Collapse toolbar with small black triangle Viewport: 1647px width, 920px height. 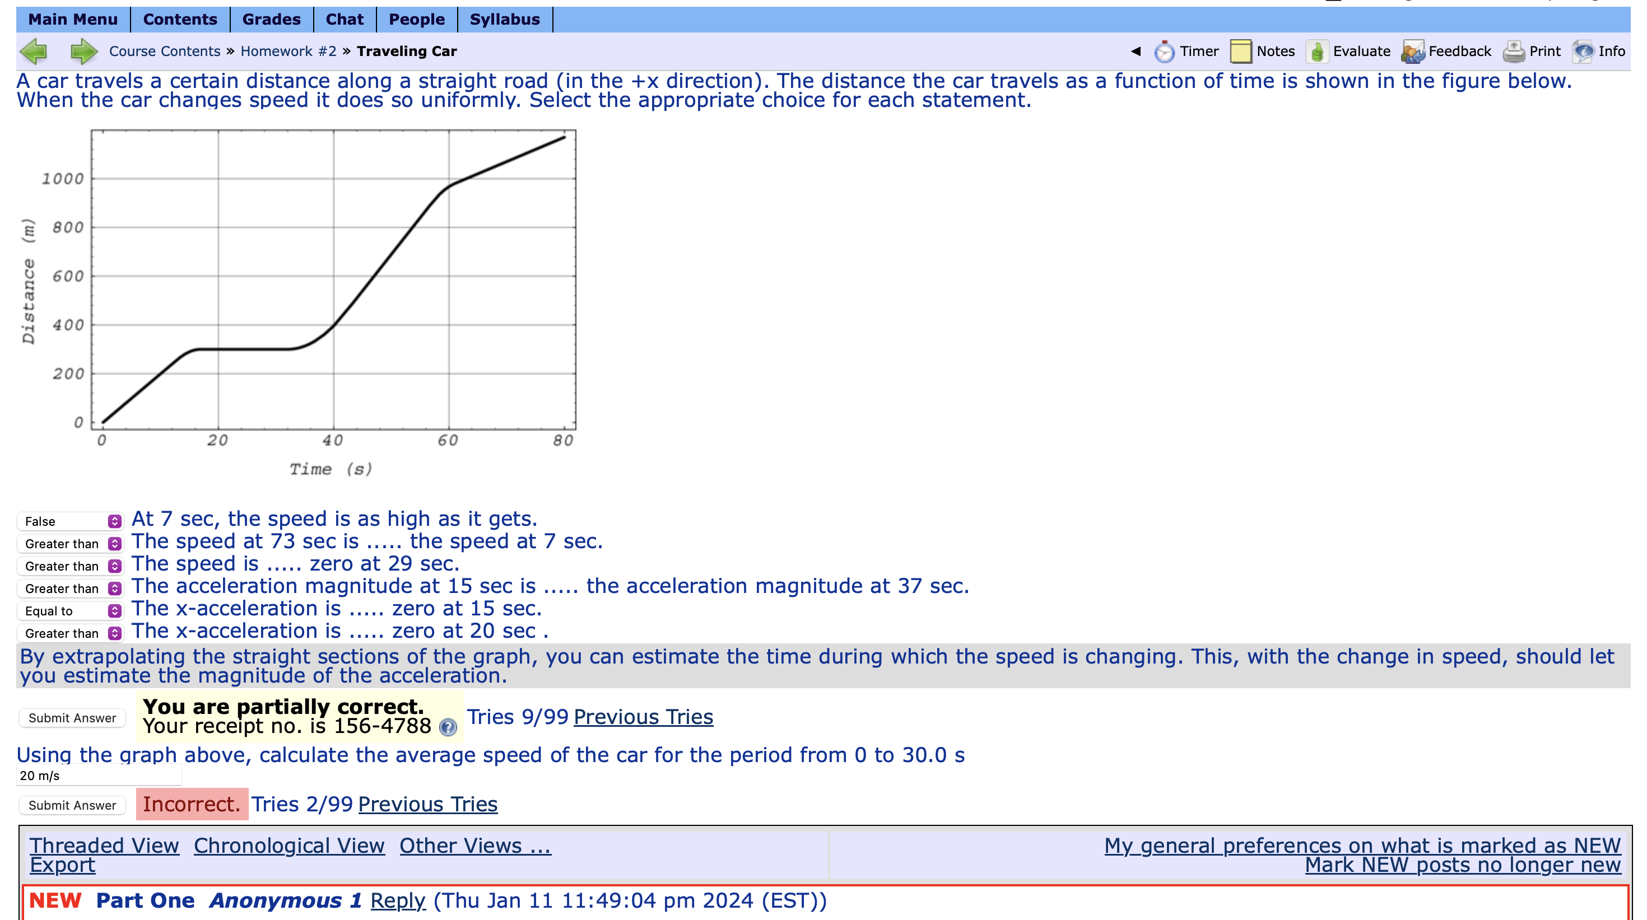point(1136,51)
